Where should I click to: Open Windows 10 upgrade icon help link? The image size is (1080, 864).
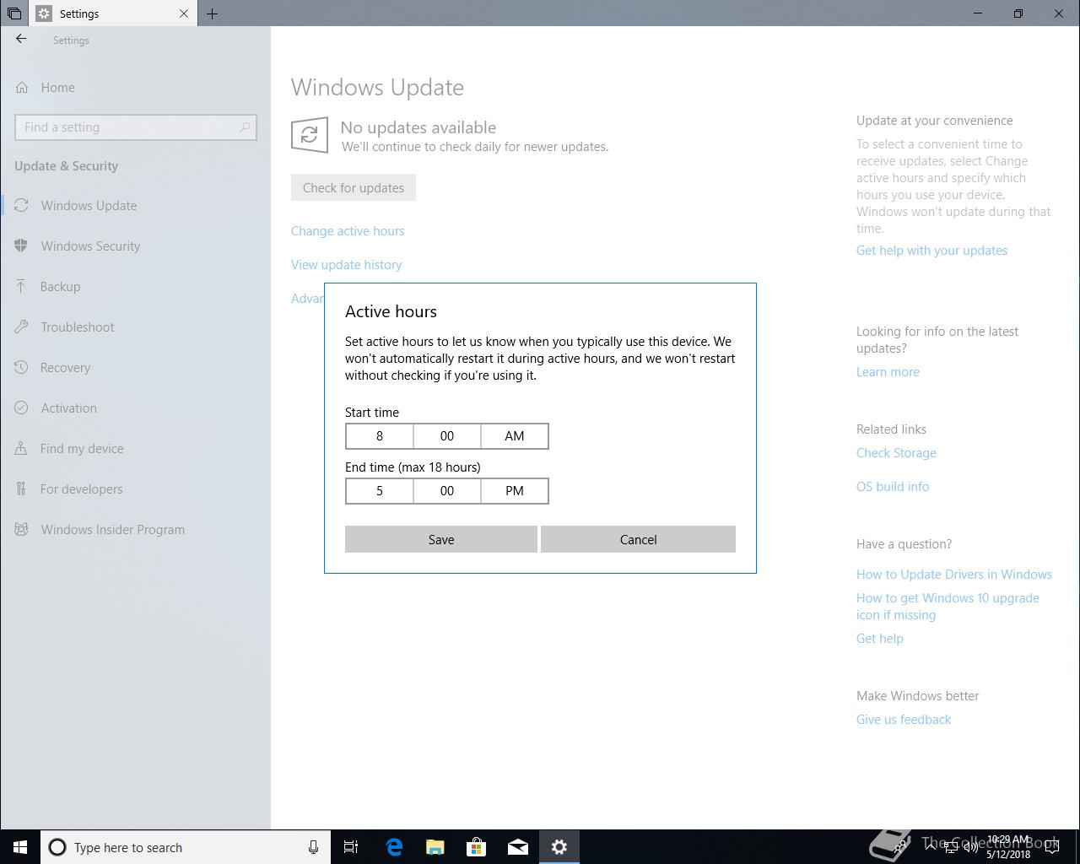click(948, 607)
